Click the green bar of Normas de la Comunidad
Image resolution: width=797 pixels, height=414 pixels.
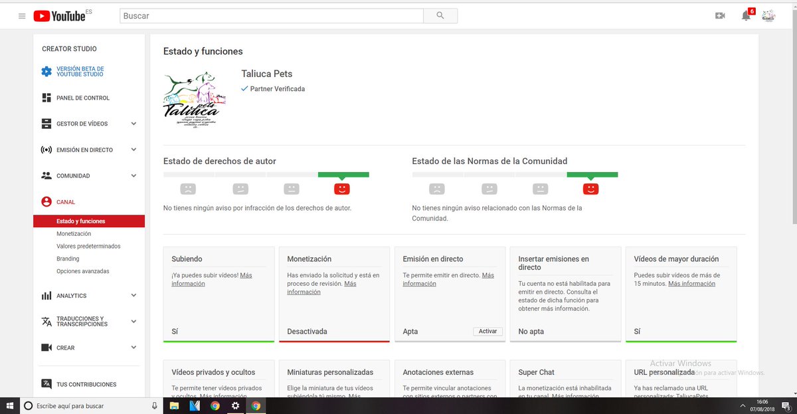[x=592, y=174]
